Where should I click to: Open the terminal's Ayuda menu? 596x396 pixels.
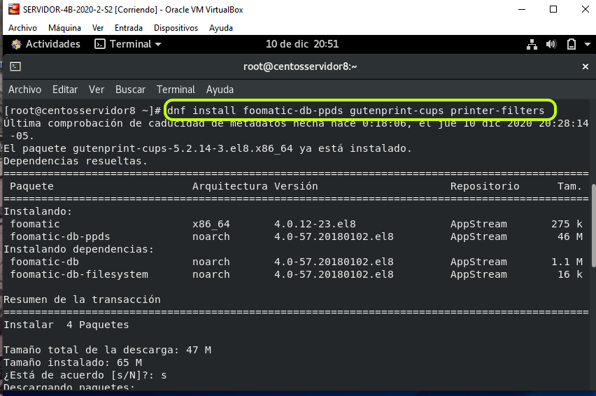tap(220, 90)
